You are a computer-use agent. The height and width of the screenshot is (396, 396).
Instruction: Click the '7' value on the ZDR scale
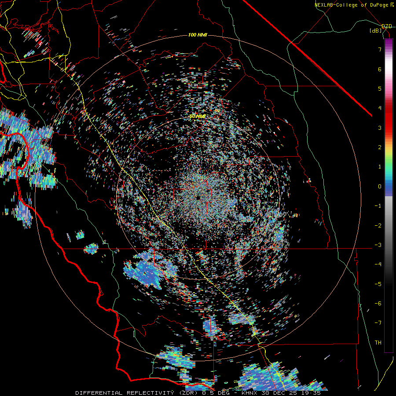click(x=380, y=49)
